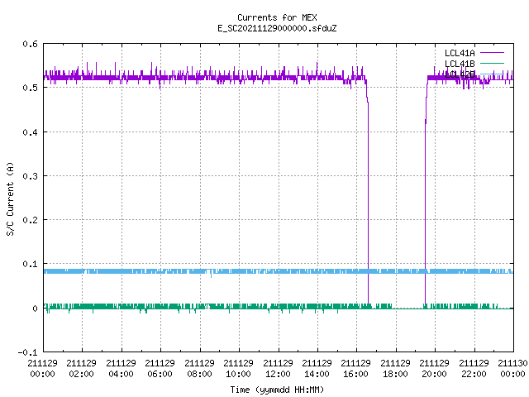Click the green LCL41B legend line sample
Screen dimensions: 529x397
pyautogui.click(x=492, y=64)
